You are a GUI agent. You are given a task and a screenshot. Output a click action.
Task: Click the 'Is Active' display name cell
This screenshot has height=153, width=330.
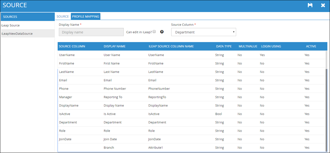coord(110,114)
